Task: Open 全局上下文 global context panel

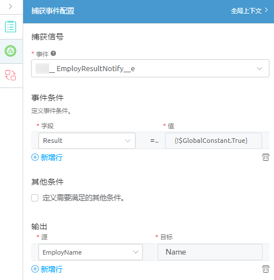Action: click(249, 11)
